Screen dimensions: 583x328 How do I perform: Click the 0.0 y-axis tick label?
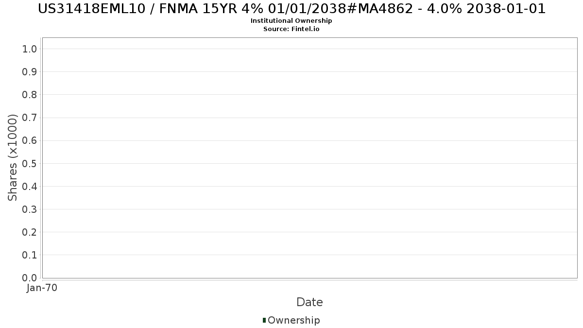coord(30,277)
